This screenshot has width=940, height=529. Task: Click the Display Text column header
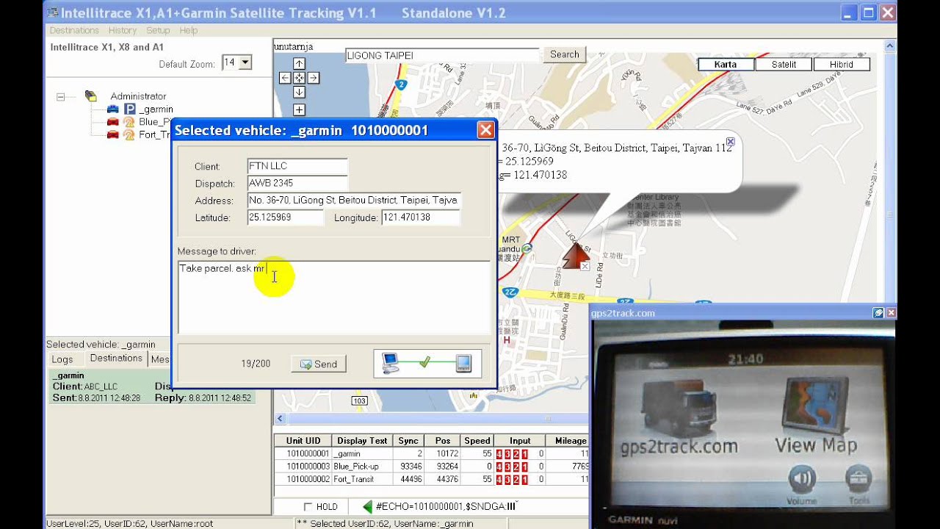[x=362, y=441]
